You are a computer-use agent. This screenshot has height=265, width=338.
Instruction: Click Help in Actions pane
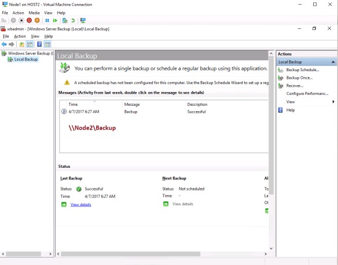[x=291, y=110]
